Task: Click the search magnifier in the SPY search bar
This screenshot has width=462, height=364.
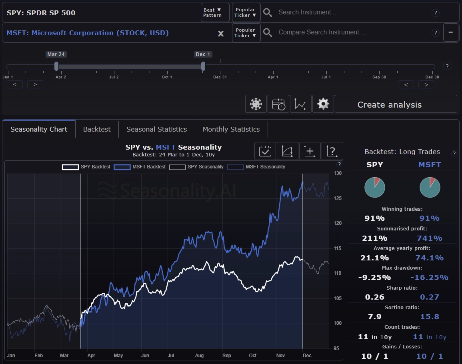Action: click(267, 12)
